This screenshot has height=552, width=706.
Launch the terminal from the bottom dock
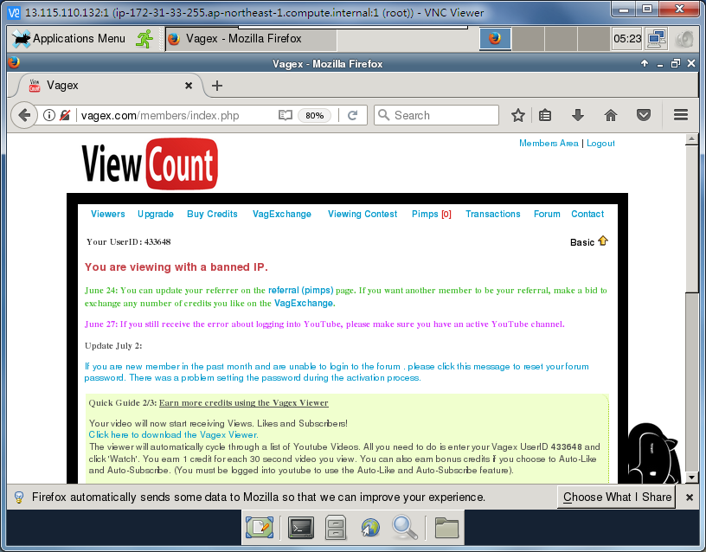pos(301,527)
